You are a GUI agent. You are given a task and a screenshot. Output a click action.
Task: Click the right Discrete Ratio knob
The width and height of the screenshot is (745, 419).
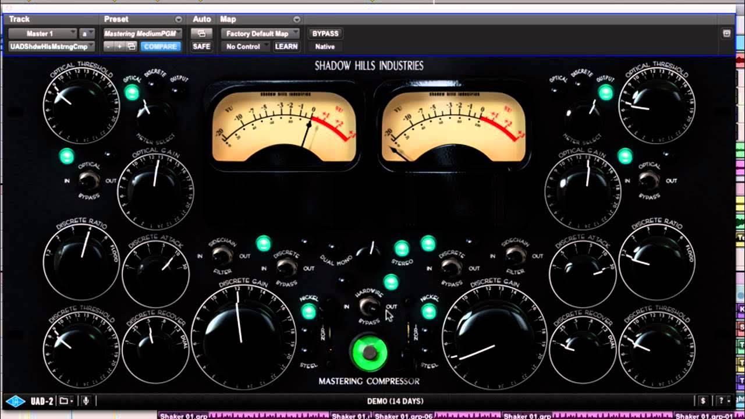[x=656, y=262]
